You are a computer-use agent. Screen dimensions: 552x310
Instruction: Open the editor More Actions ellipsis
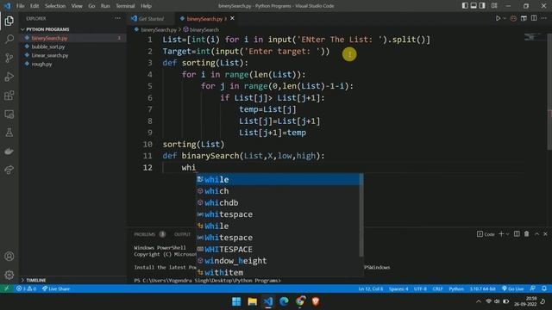[544, 18]
